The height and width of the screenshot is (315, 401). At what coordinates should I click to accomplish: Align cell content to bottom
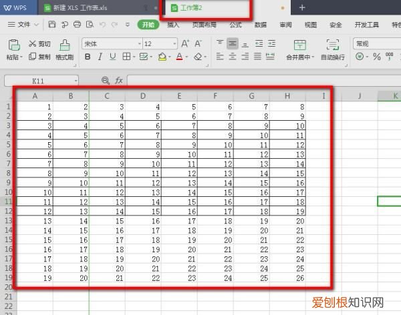245,43
